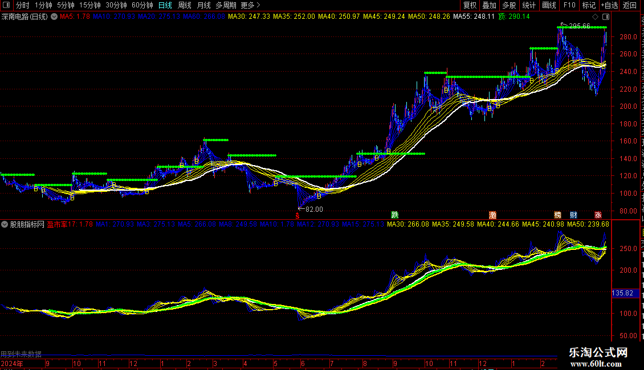Click the 82.00 low price label

[314, 209]
